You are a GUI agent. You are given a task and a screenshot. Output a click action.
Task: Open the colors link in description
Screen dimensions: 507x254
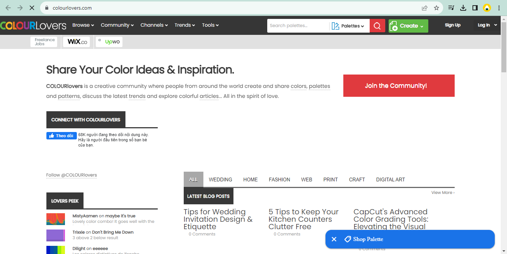pos(298,86)
